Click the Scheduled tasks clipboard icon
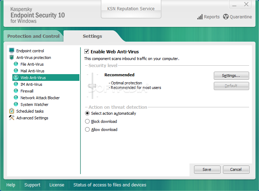Screen dimensions: 259x191 pos(12,111)
